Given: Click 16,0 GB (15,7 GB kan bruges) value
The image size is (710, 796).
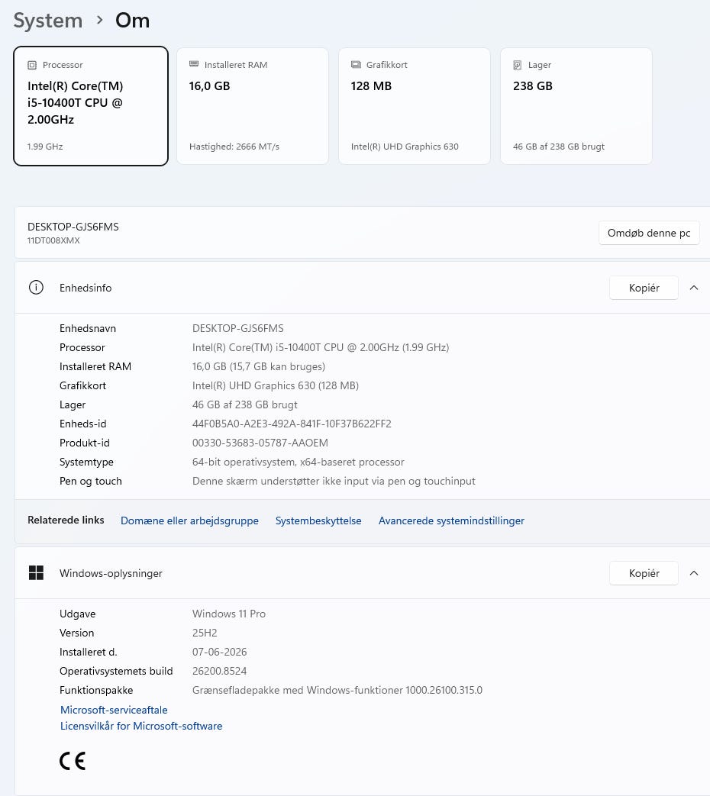Looking at the screenshot, I should [259, 366].
